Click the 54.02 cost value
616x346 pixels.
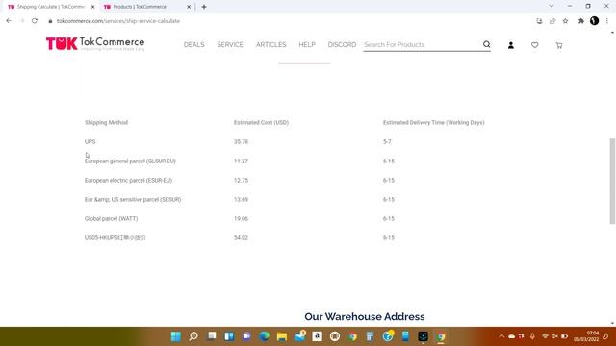click(241, 237)
